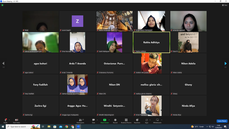Click the Fany Fadillah tile

tap(40, 85)
